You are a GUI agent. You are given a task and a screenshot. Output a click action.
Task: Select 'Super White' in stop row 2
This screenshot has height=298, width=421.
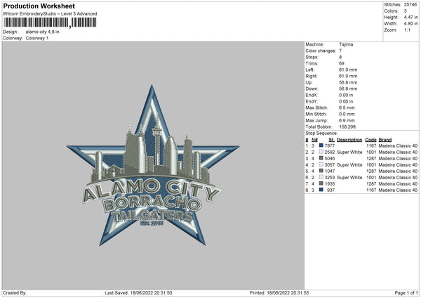point(349,152)
